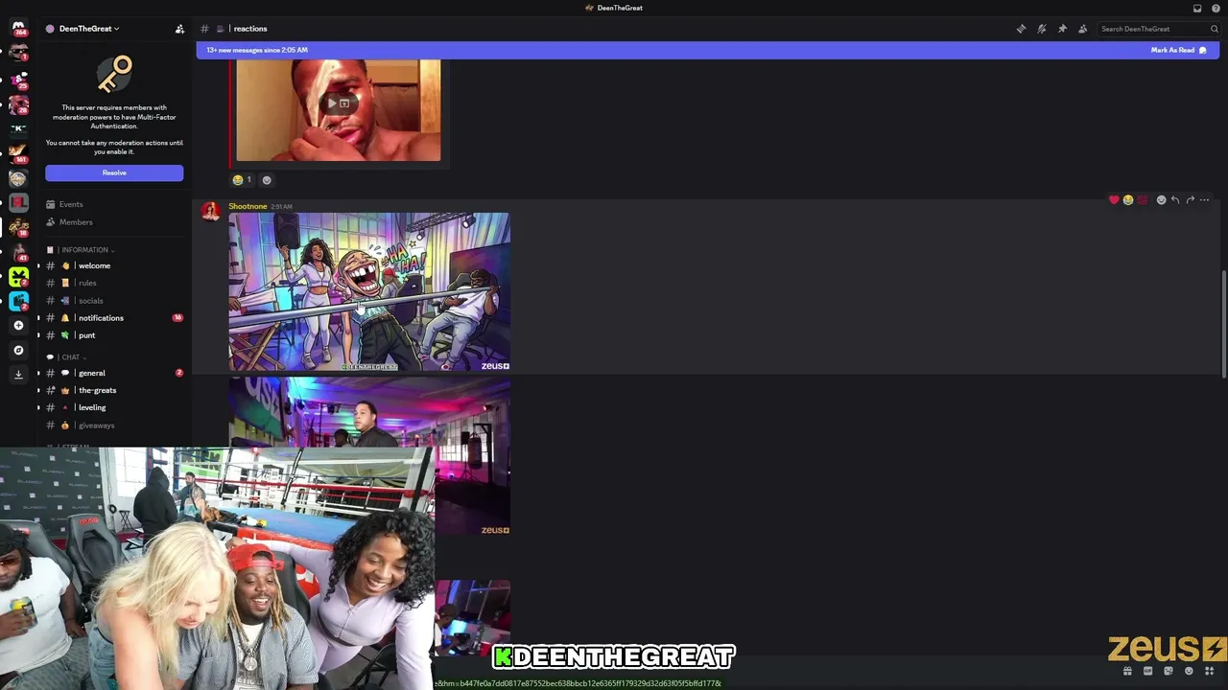Open the giveaways channel

(x=114, y=425)
